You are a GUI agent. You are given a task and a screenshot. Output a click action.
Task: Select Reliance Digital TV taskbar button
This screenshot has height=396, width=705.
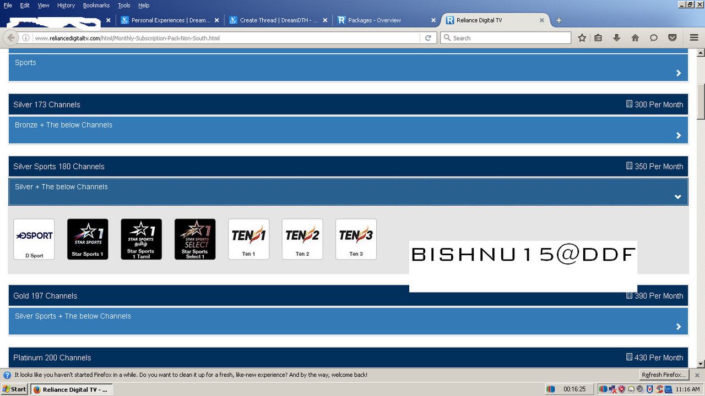pyautogui.click(x=71, y=389)
